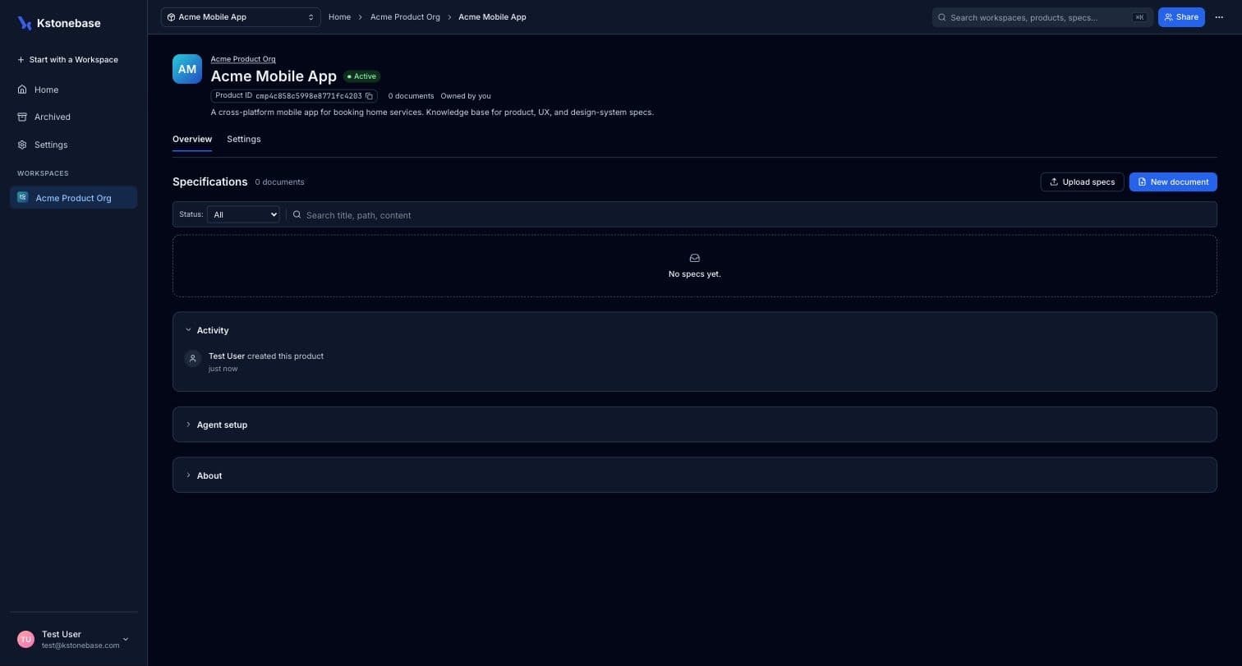1242x666 pixels.
Task: Open the Acme Mobile App product switcher
Action: point(241,17)
